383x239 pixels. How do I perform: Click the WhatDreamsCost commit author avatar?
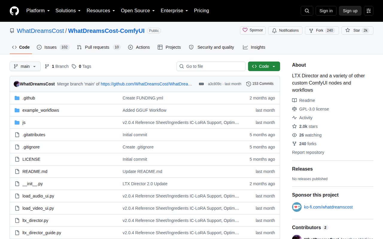click(x=17, y=84)
